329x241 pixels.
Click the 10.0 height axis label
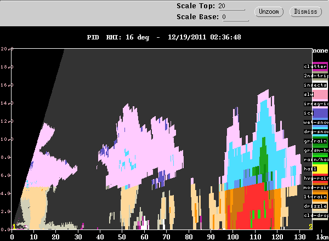pos(7,139)
